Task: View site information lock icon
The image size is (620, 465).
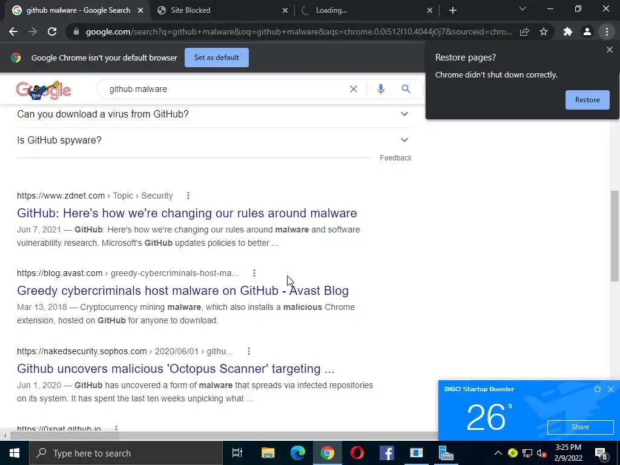Action: click(x=76, y=31)
